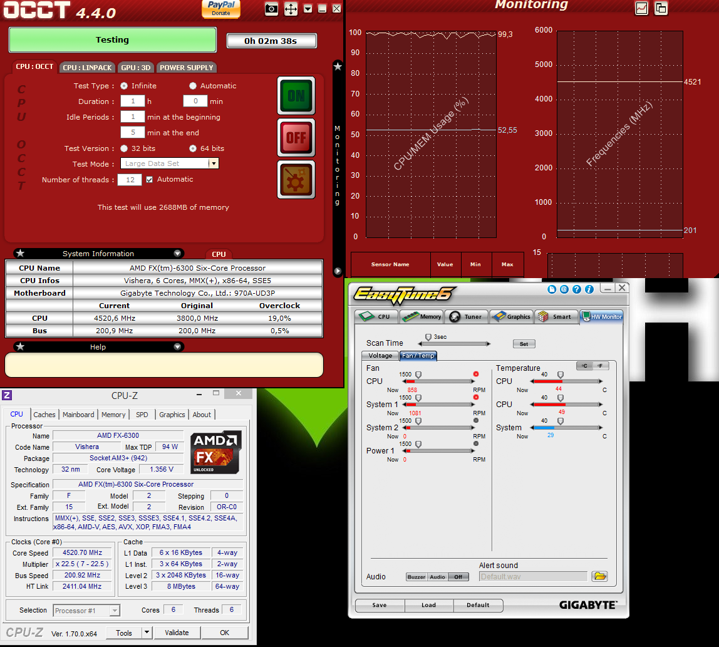
Task: Select the CPU : OCCT tab
Action: [x=34, y=66]
